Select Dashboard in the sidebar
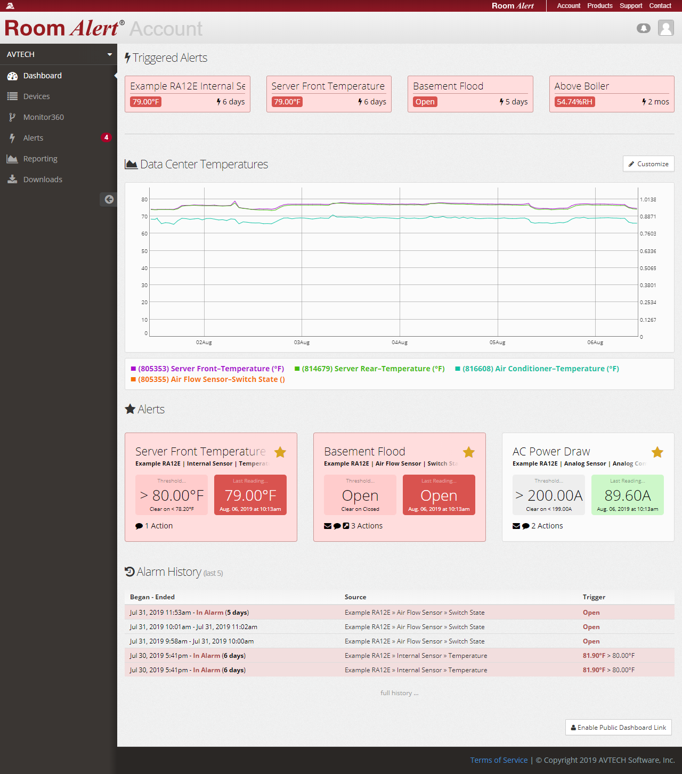This screenshot has width=682, height=774. (x=42, y=76)
